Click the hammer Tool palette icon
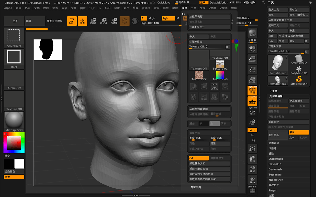 coord(264,2)
